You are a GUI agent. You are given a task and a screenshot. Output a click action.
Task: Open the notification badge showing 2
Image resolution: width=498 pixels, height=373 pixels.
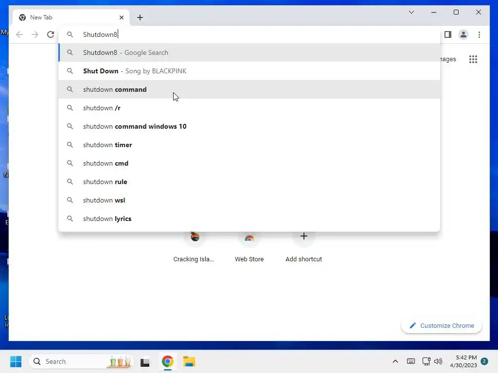pyautogui.click(x=484, y=361)
